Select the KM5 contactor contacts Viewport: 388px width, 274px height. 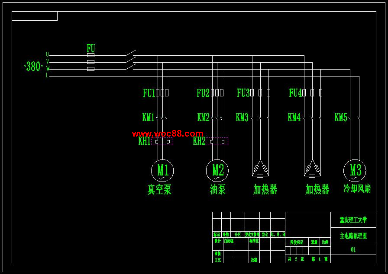click(x=354, y=118)
